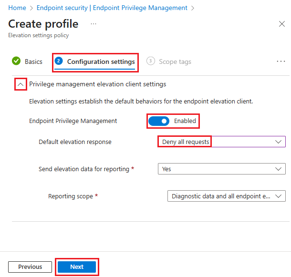The width and height of the screenshot is (291, 277).
Task: Select the Configuration settings tab
Action: tap(101, 62)
